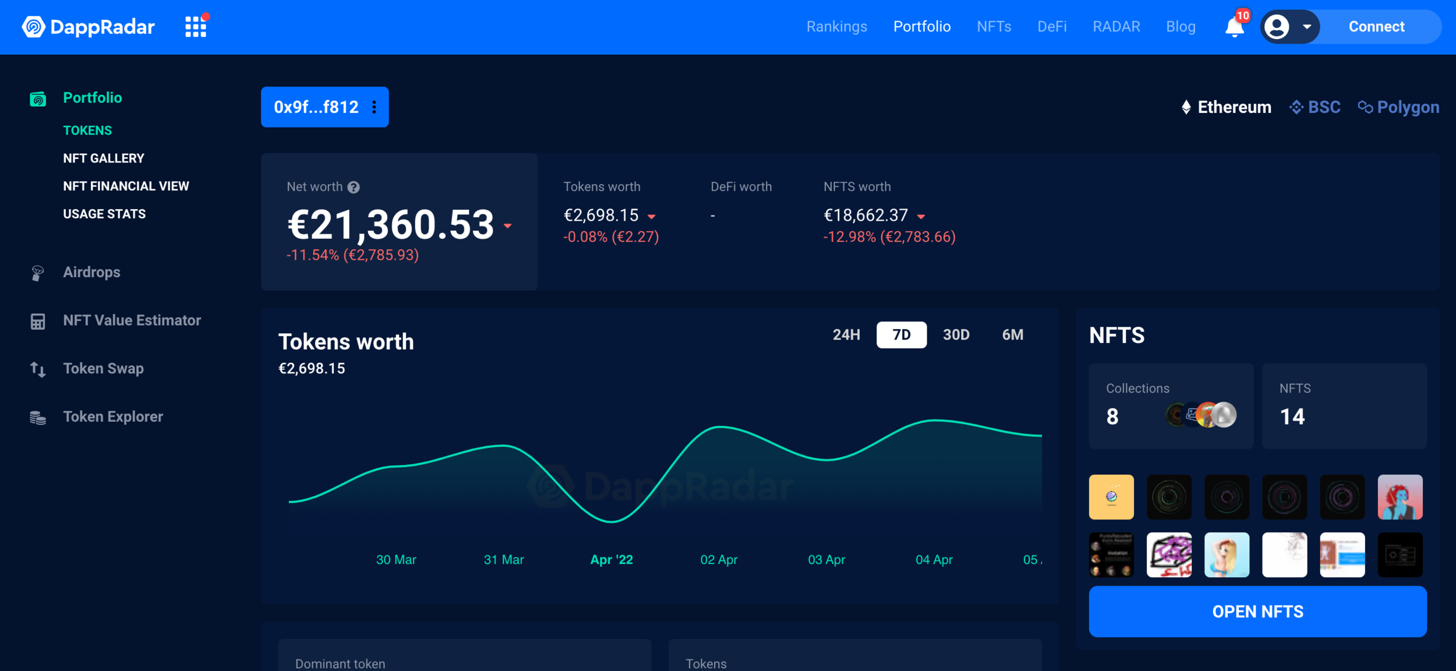Click the OPEN NFTS button

click(x=1257, y=612)
